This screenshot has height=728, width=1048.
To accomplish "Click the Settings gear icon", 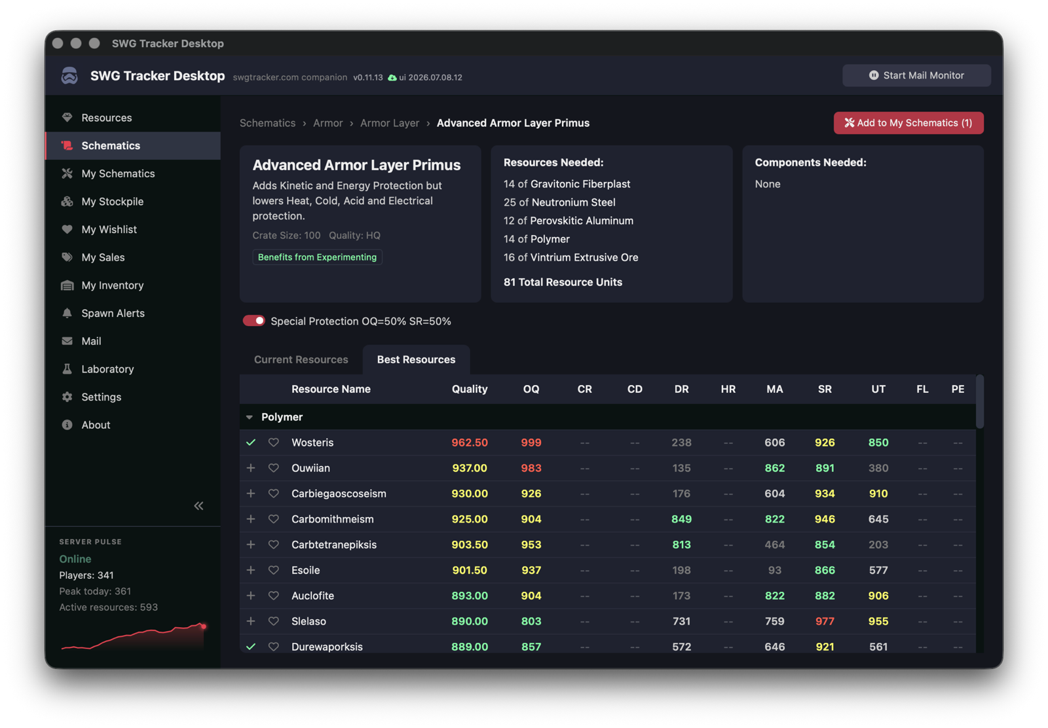I will [67, 397].
